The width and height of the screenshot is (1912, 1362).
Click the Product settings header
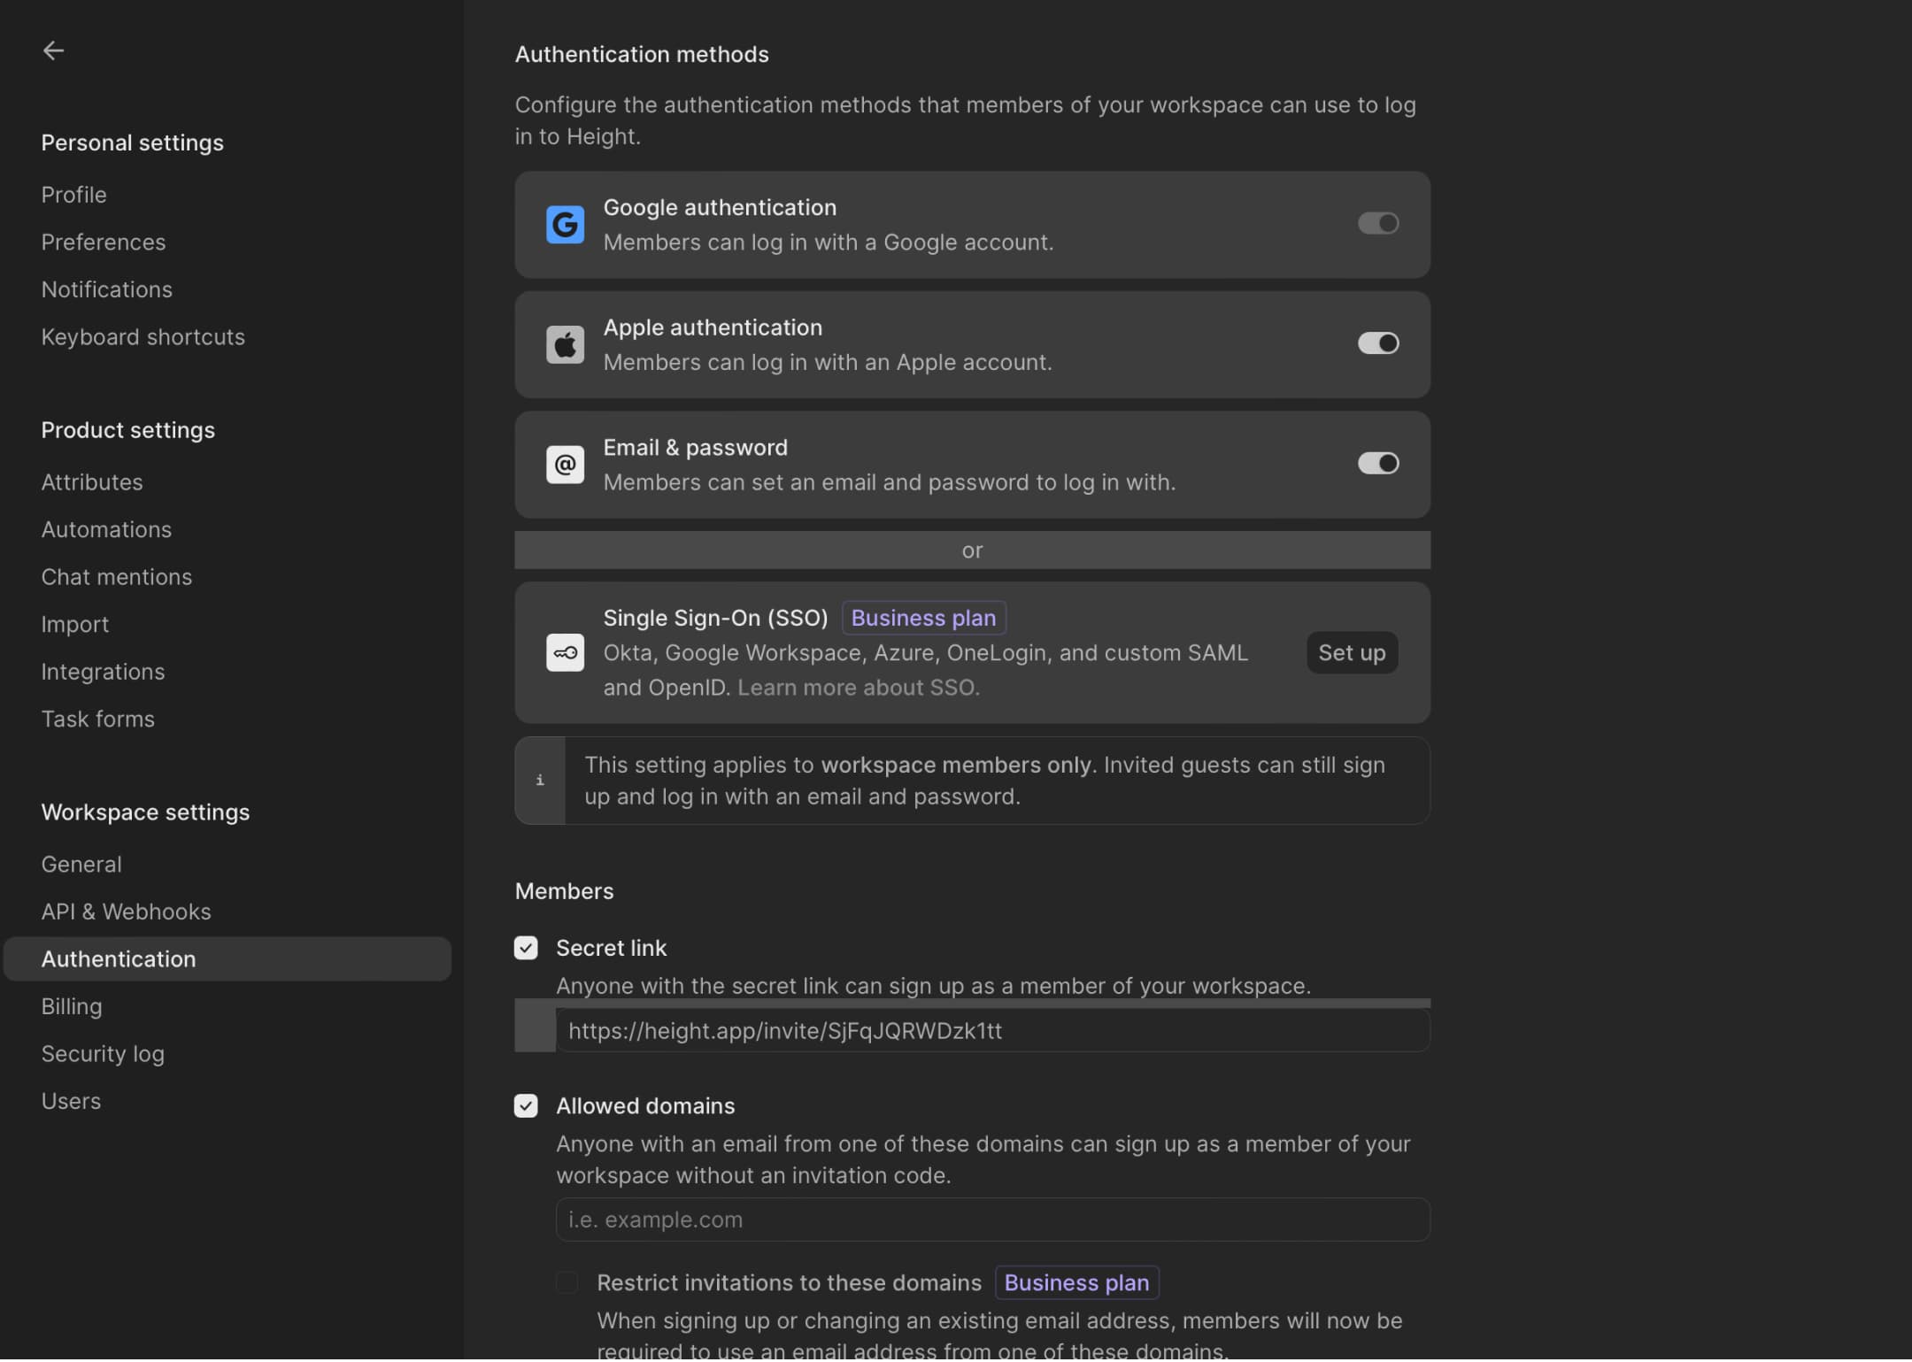[127, 431]
